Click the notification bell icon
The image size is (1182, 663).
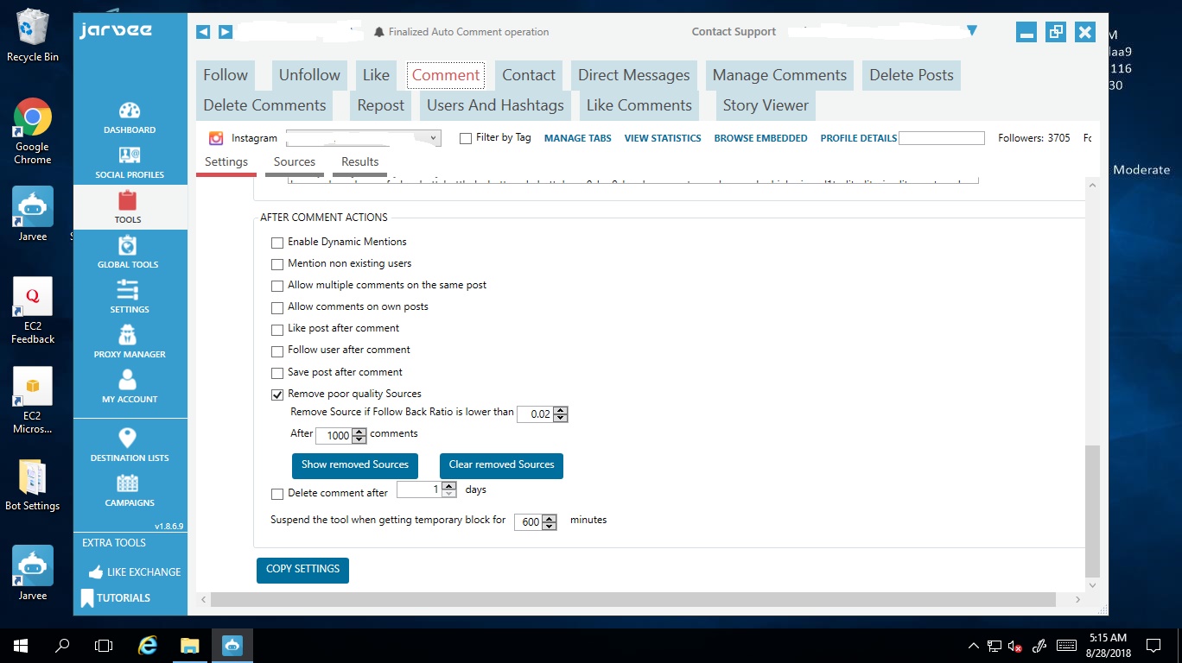(x=379, y=32)
